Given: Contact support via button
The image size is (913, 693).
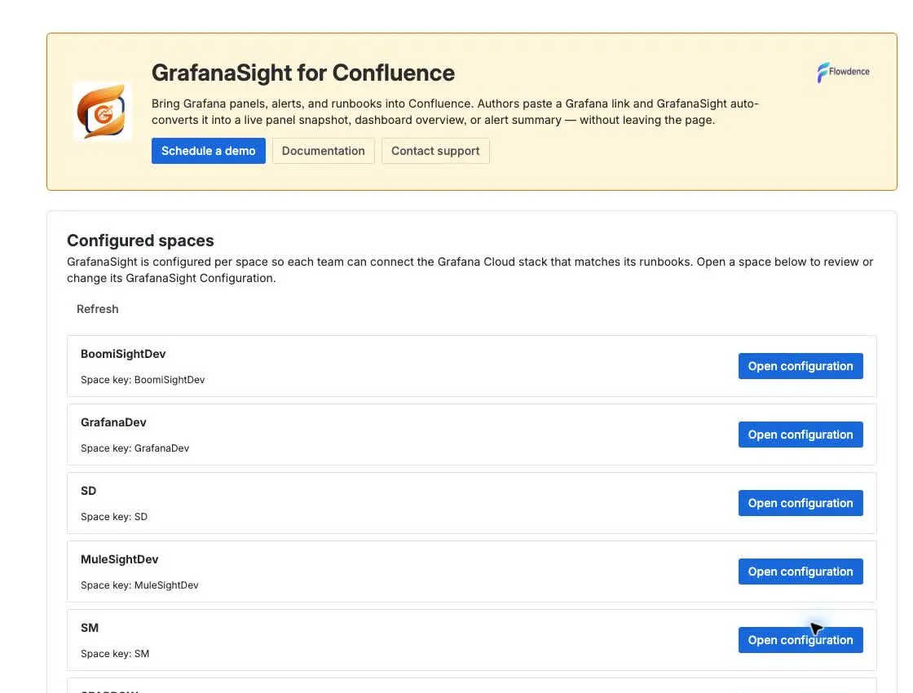Looking at the screenshot, I should (x=435, y=151).
